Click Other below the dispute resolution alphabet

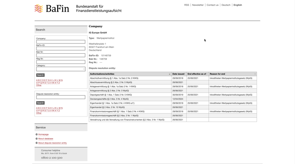[39, 113]
